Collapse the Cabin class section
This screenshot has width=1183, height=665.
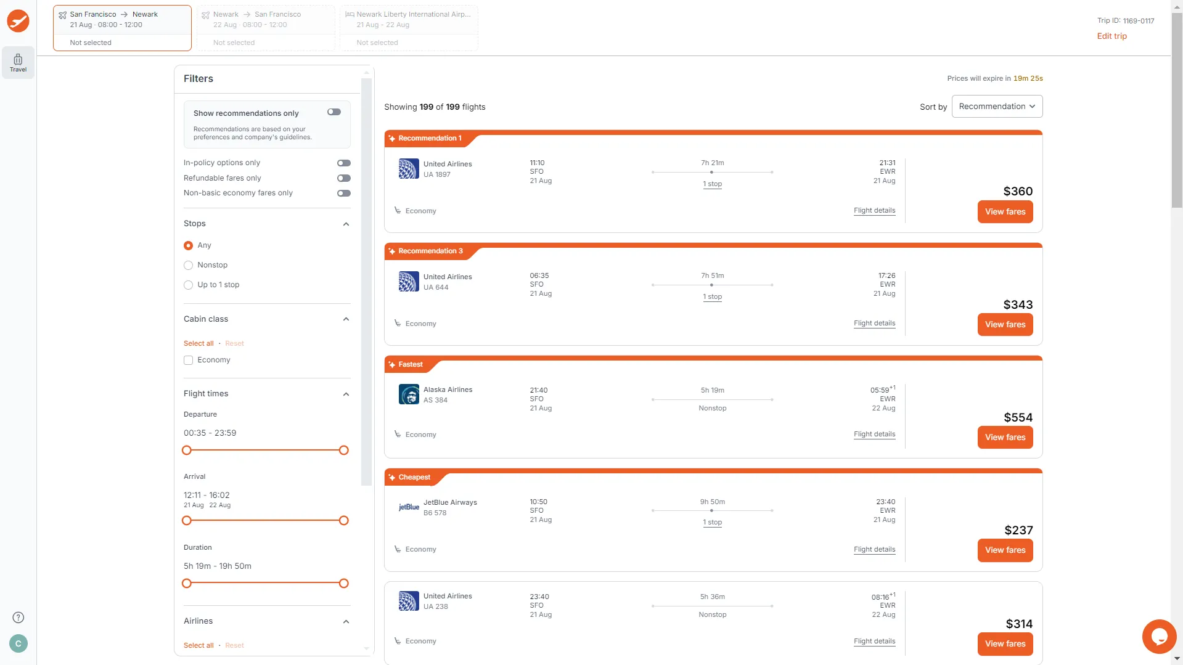click(x=346, y=319)
